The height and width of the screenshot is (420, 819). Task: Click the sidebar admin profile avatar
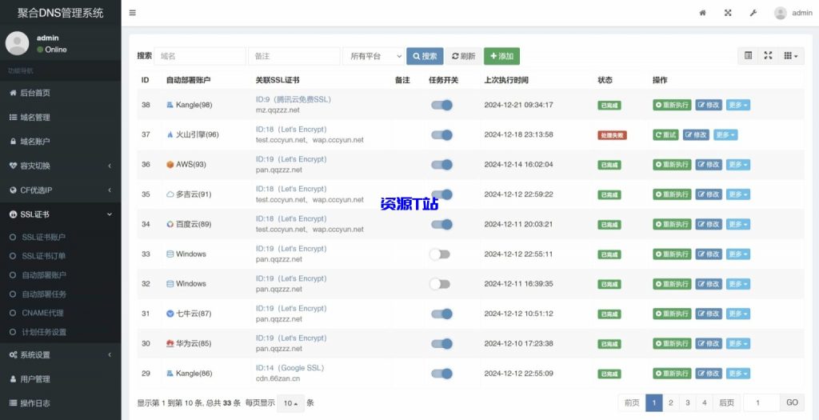(18, 43)
